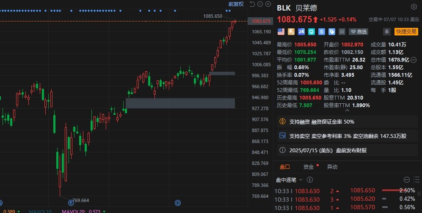Click the blue price tag icon

point(332,32)
